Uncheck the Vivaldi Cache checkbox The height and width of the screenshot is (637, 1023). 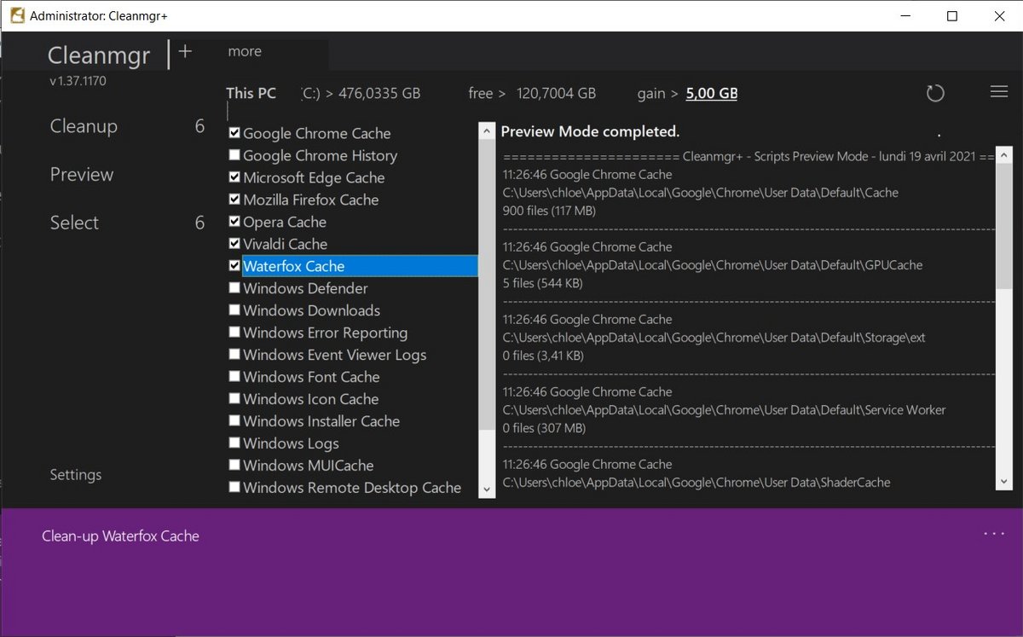[x=234, y=244]
